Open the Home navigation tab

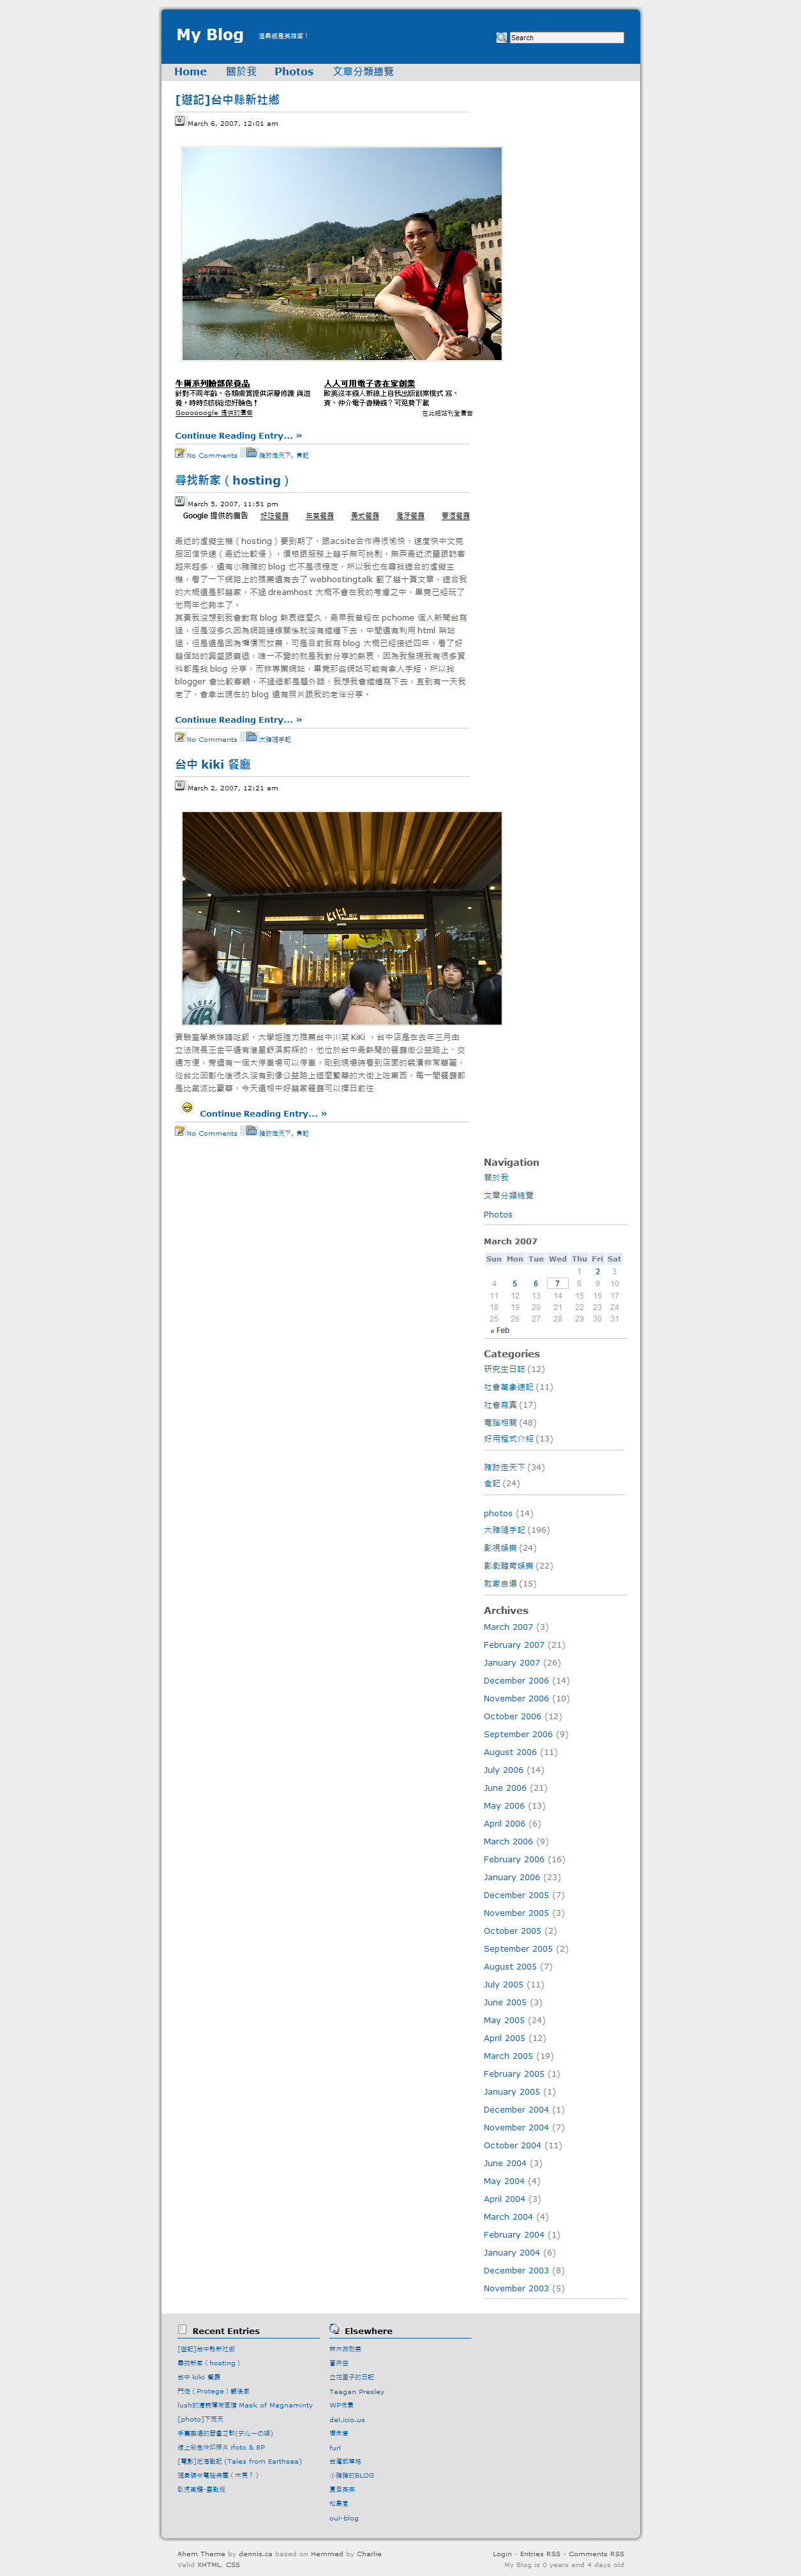coord(190,72)
